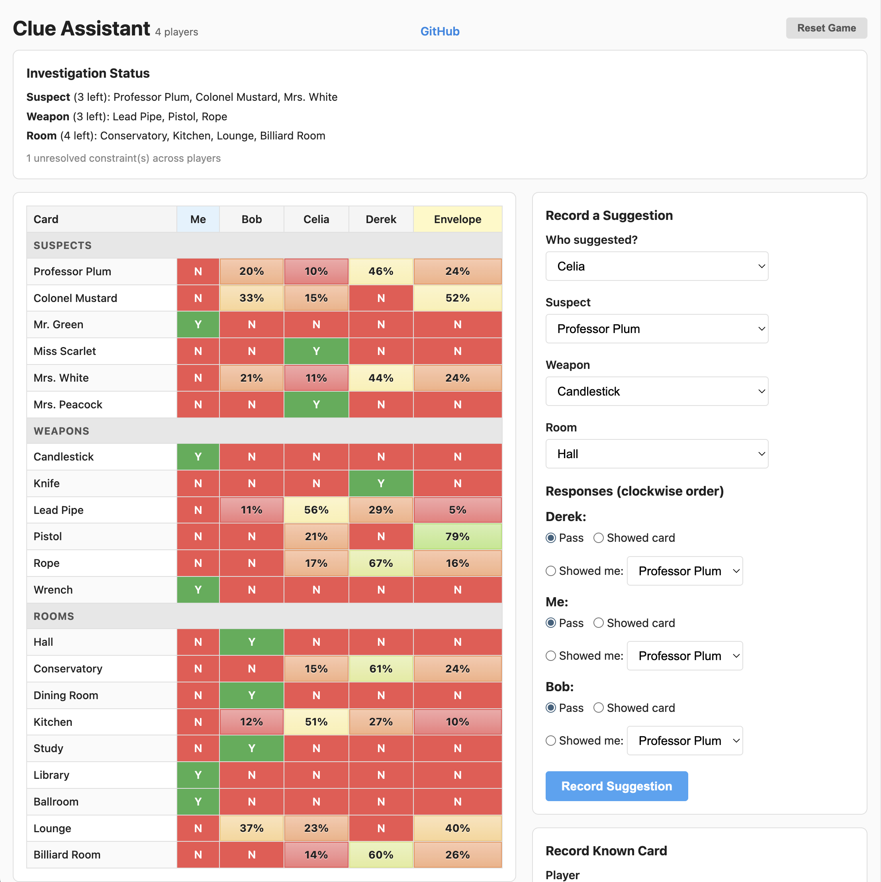Click the Envelope column header

coord(457,219)
